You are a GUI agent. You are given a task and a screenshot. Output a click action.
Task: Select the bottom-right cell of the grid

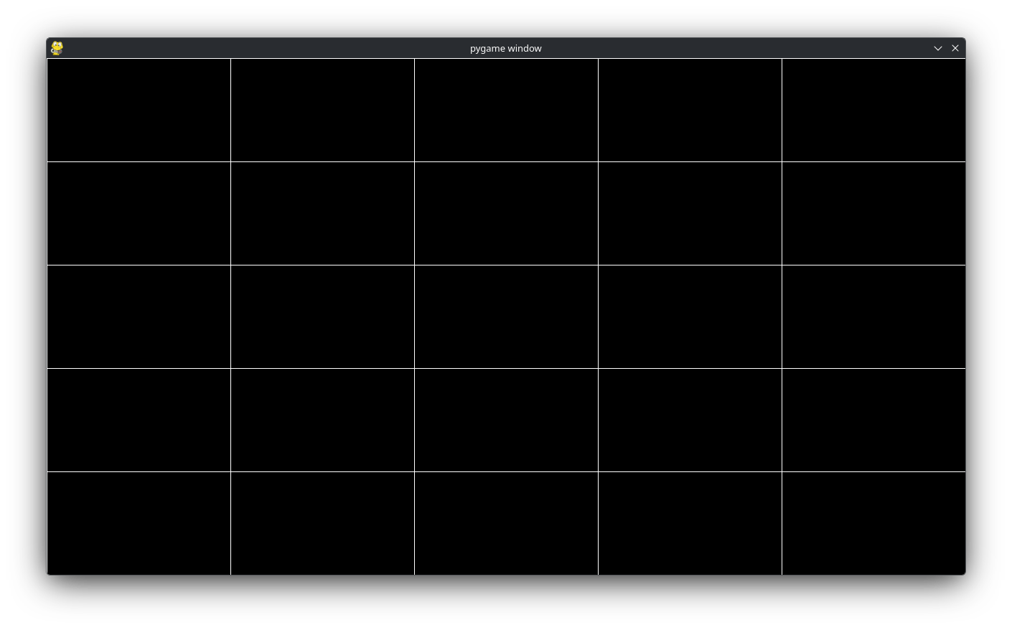873,523
